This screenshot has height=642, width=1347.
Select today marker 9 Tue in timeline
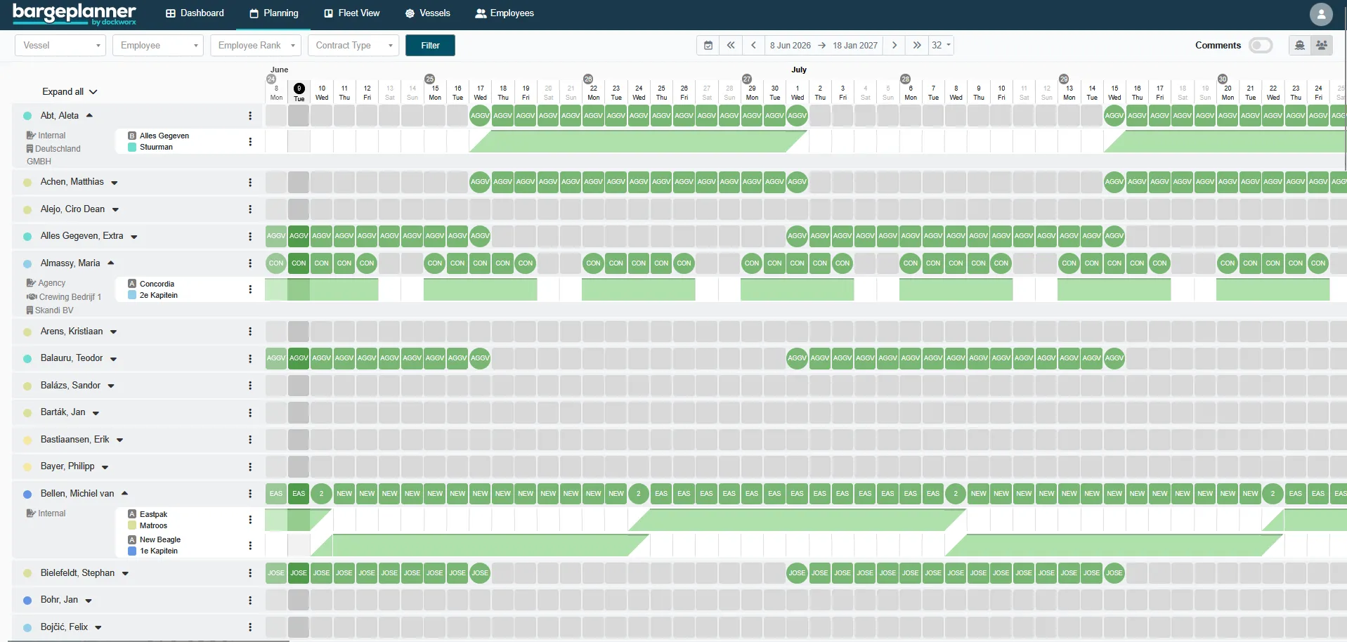point(299,92)
